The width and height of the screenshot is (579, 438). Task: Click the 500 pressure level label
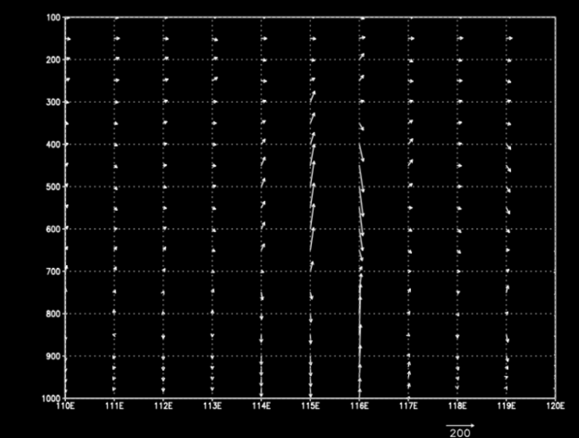click(53, 187)
